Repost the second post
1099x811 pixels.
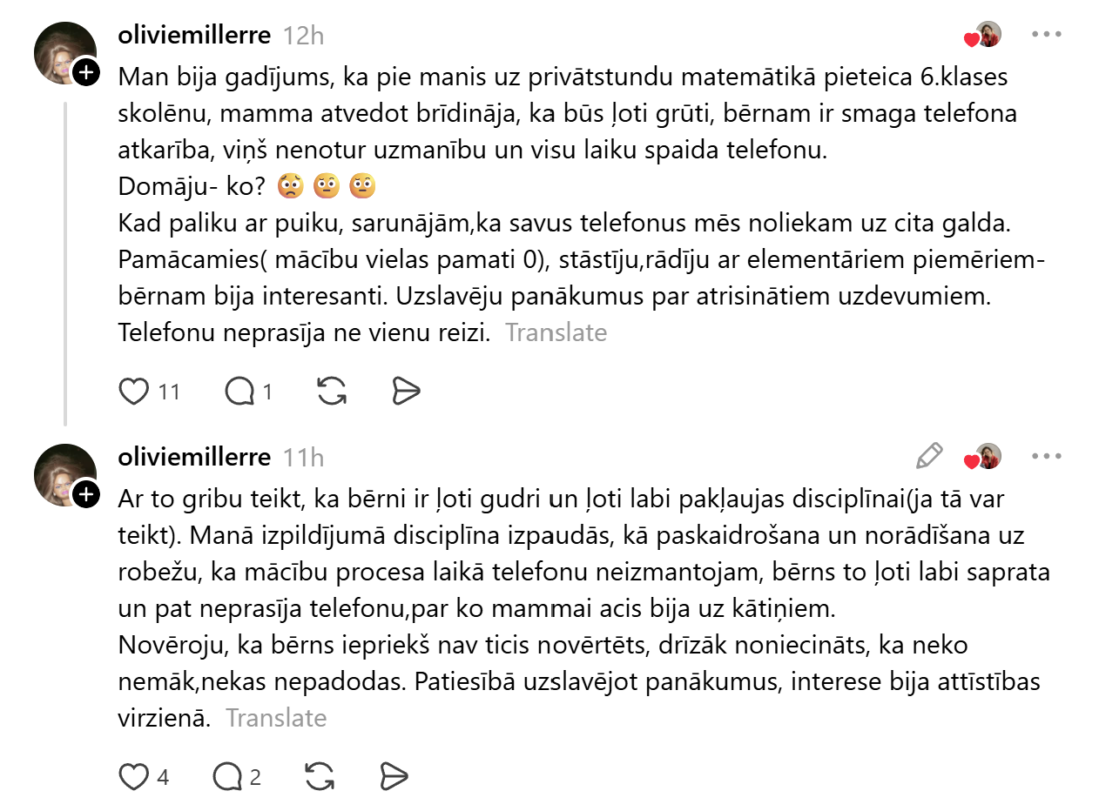(x=320, y=777)
